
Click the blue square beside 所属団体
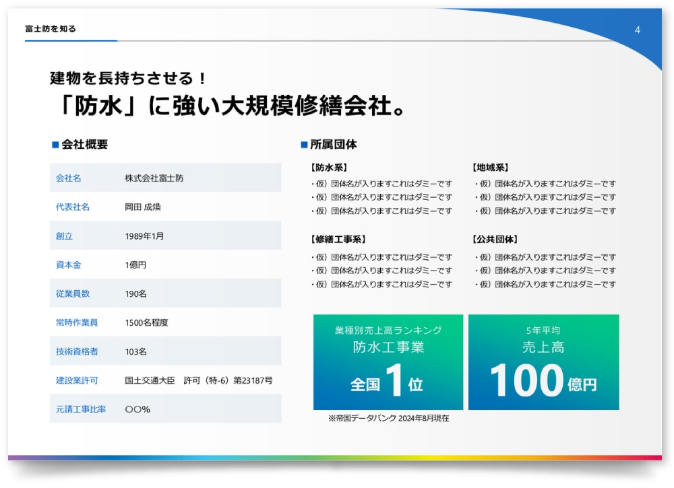(x=304, y=145)
